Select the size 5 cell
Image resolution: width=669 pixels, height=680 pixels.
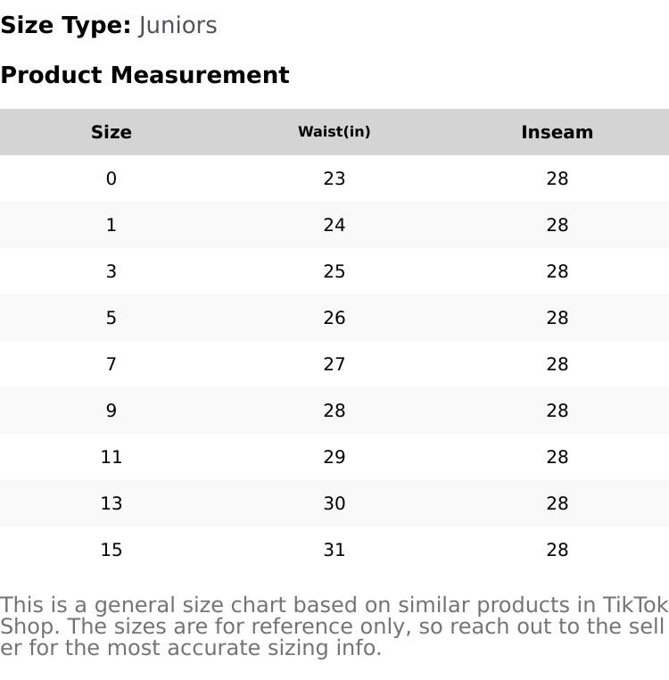111,318
